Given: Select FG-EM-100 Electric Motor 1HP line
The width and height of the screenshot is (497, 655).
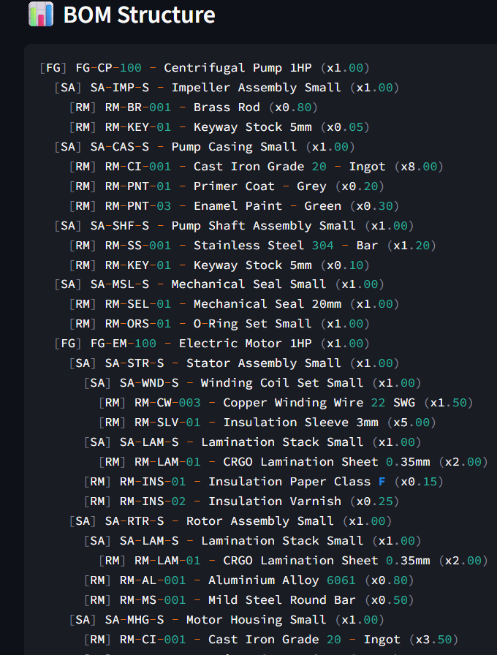Looking at the screenshot, I should [x=212, y=344].
